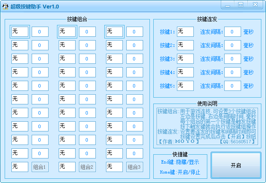Click the key field left of 组合3 button
Image resolution: width=266 pixels, height=183 pixels.
(114, 167)
